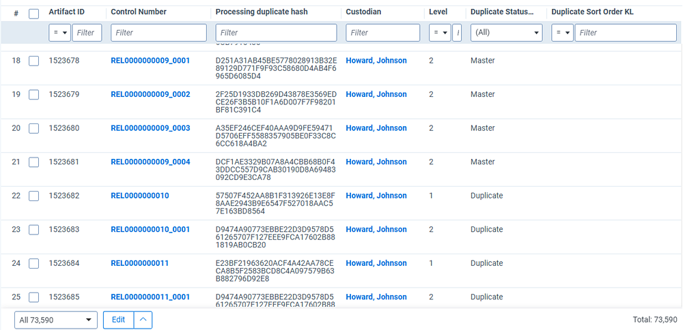683x330 pixels.
Task: Open Howard, Johnson custodian in row 20
Action: pos(376,128)
